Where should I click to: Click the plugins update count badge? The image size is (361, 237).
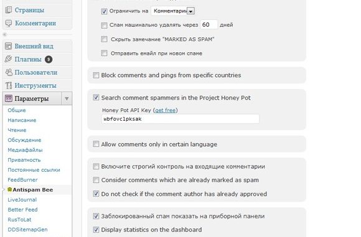[49, 59]
